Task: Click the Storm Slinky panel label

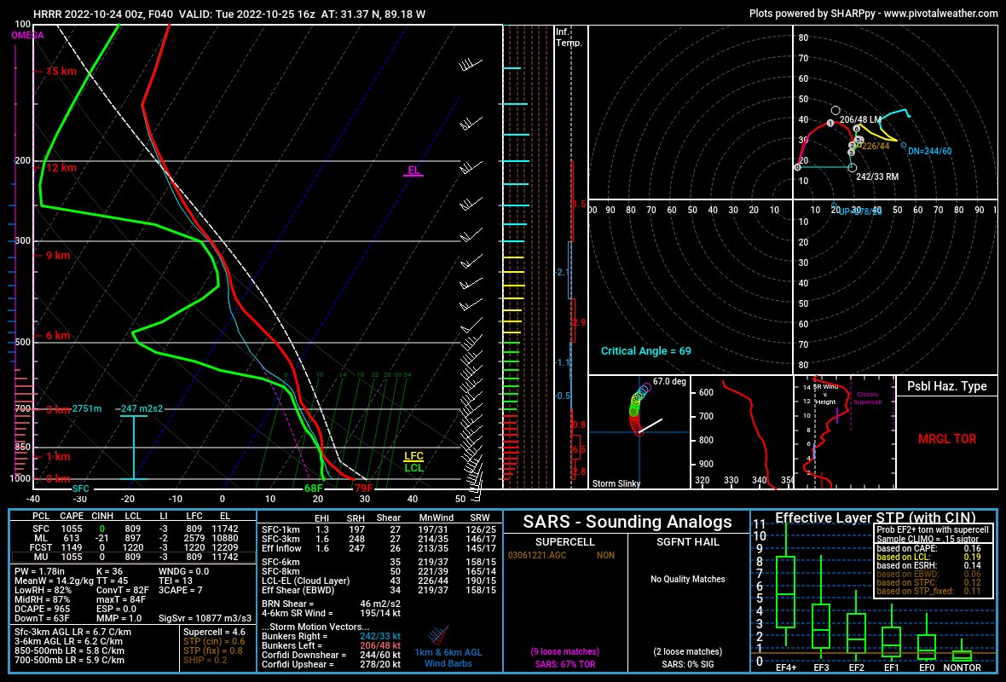Action: [x=616, y=483]
